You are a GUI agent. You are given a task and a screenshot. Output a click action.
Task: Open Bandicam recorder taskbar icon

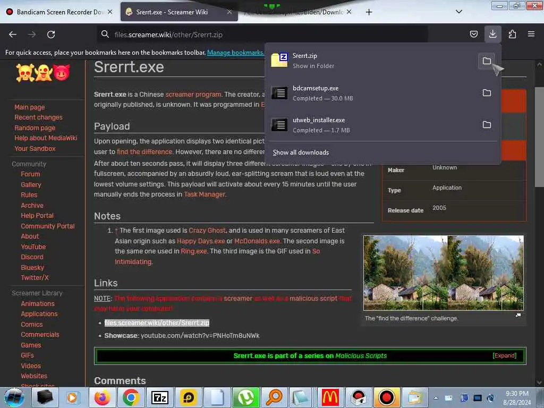point(386,397)
